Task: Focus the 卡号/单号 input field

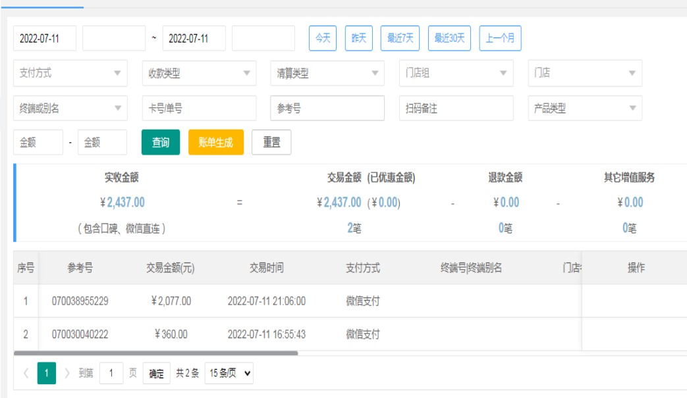Action: [x=199, y=109]
